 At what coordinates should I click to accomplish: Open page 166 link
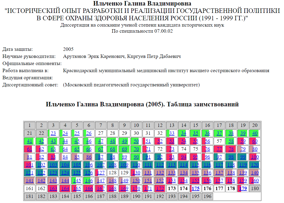tap(89, 189)
